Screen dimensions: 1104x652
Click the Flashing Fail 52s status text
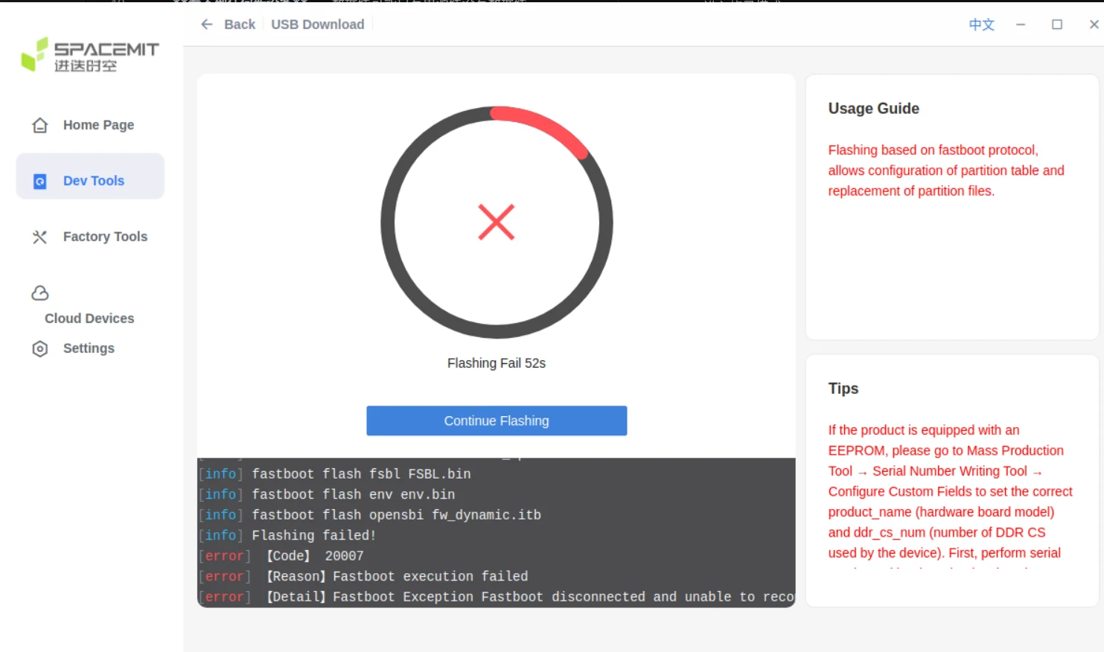(497, 363)
